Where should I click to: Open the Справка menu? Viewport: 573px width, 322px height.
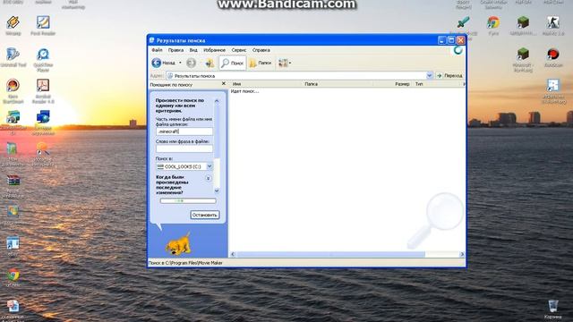coord(261,50)
